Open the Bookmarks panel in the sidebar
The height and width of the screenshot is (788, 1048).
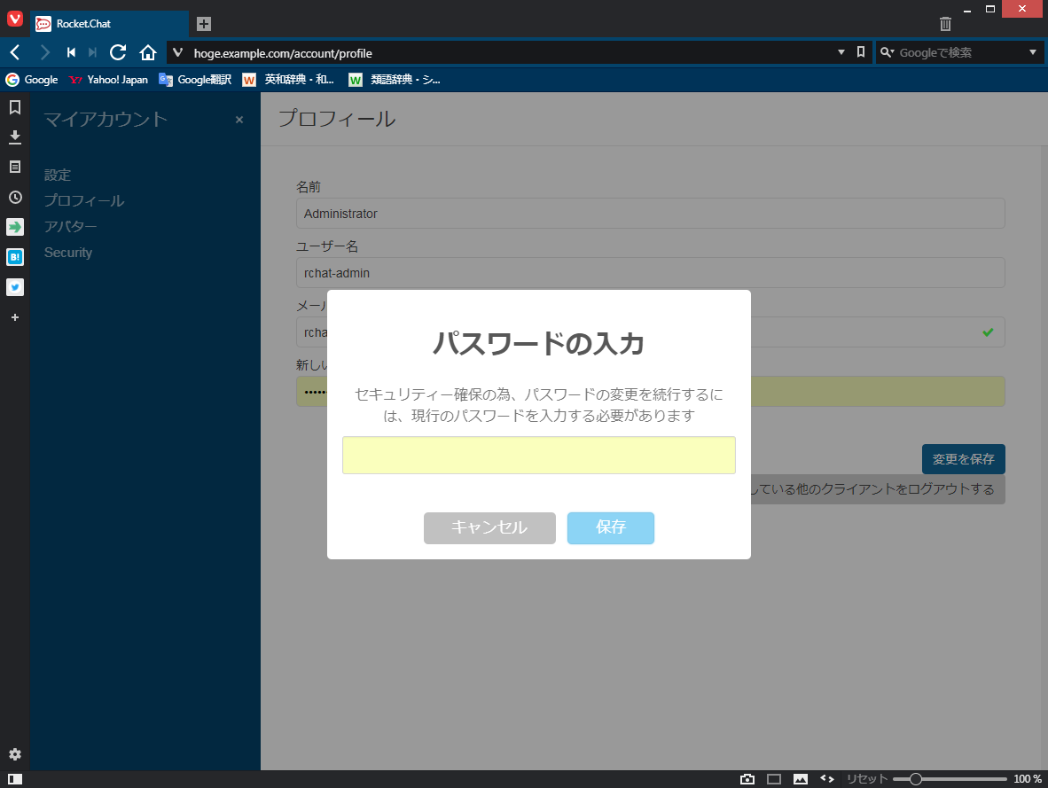click(x=14, y=107)
